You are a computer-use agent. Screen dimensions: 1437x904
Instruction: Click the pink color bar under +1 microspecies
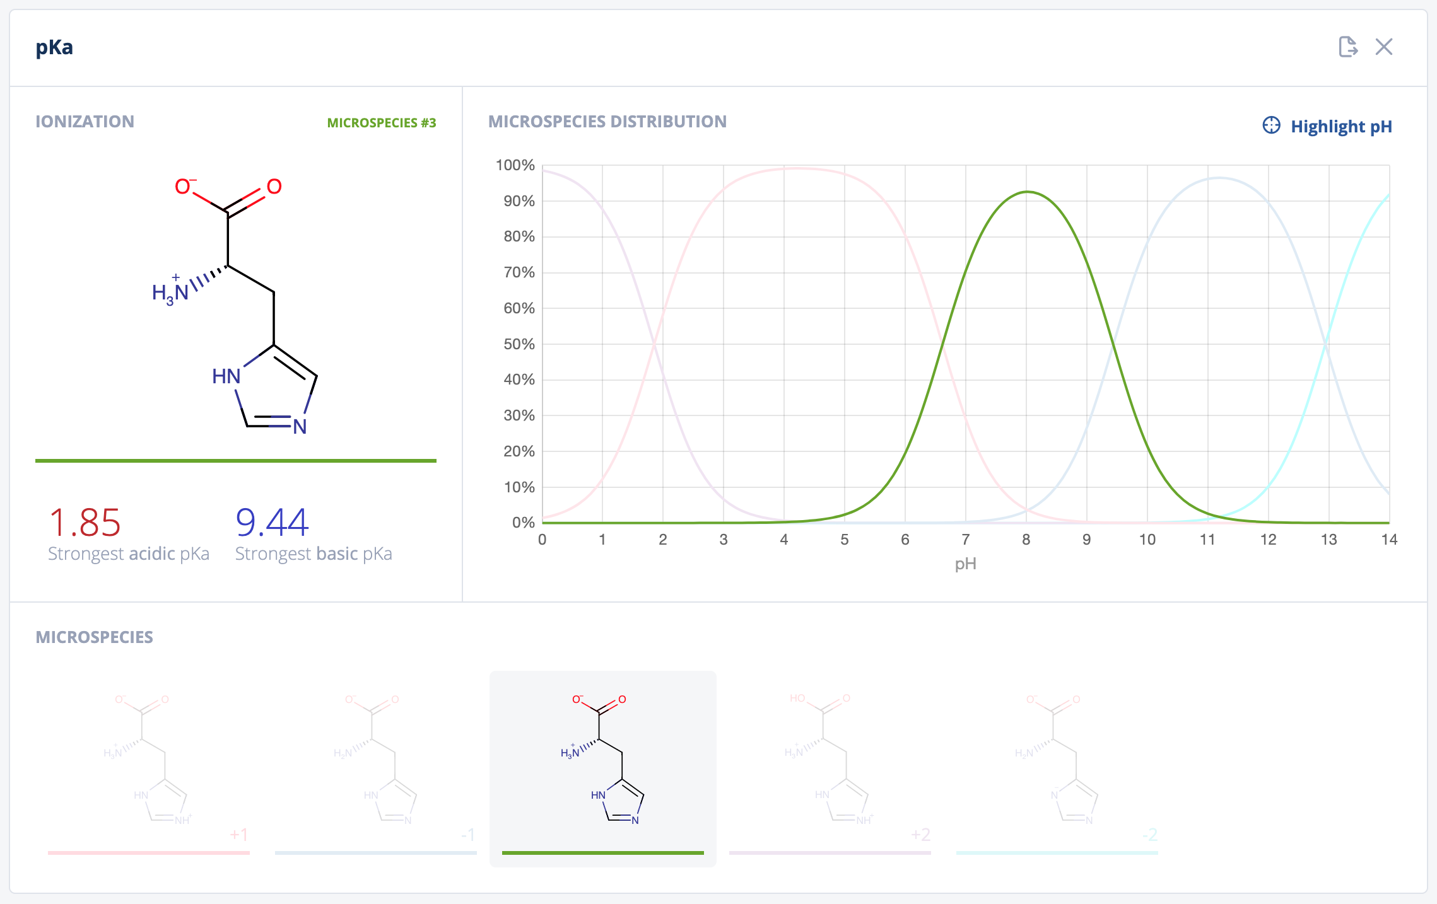[149, 853]
